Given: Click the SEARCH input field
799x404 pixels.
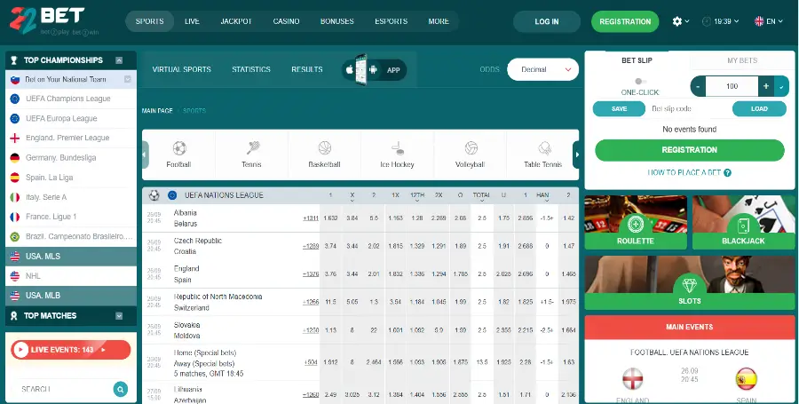Looking at the screenshot, I should click(64, 390).
